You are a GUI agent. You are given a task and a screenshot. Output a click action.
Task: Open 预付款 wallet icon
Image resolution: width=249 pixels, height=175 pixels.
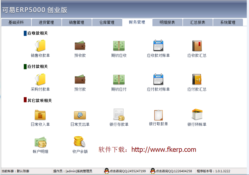(80, 79)
